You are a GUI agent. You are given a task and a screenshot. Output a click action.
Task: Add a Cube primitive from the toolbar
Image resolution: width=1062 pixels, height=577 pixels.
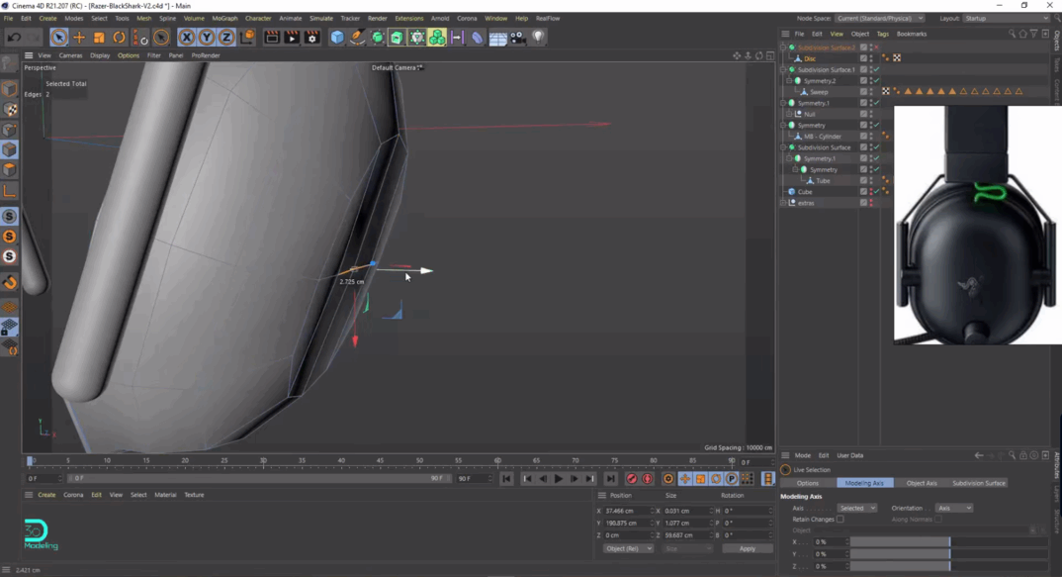336,37
